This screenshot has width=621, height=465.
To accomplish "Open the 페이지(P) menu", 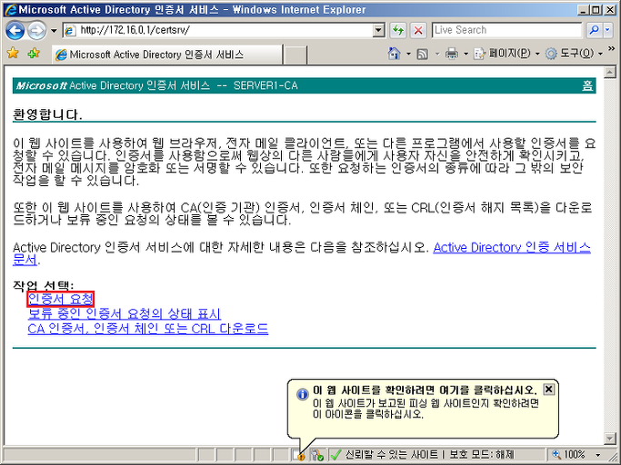I will click(x=506, y=54).
